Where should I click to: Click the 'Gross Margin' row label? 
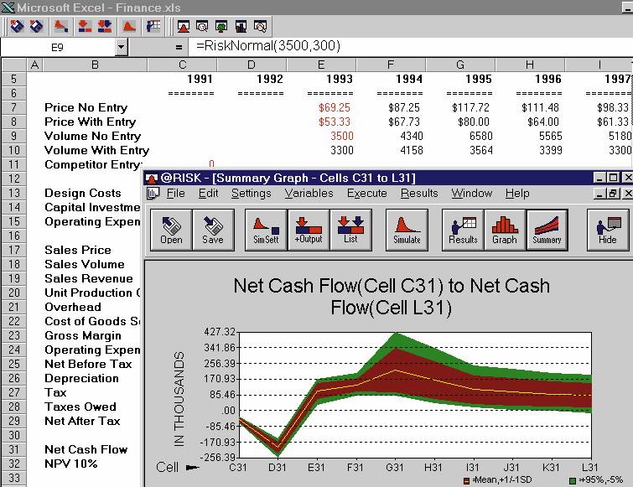tap(83, 335)
